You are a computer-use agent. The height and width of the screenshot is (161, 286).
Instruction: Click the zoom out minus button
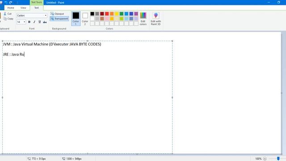(x=265, y=159)
